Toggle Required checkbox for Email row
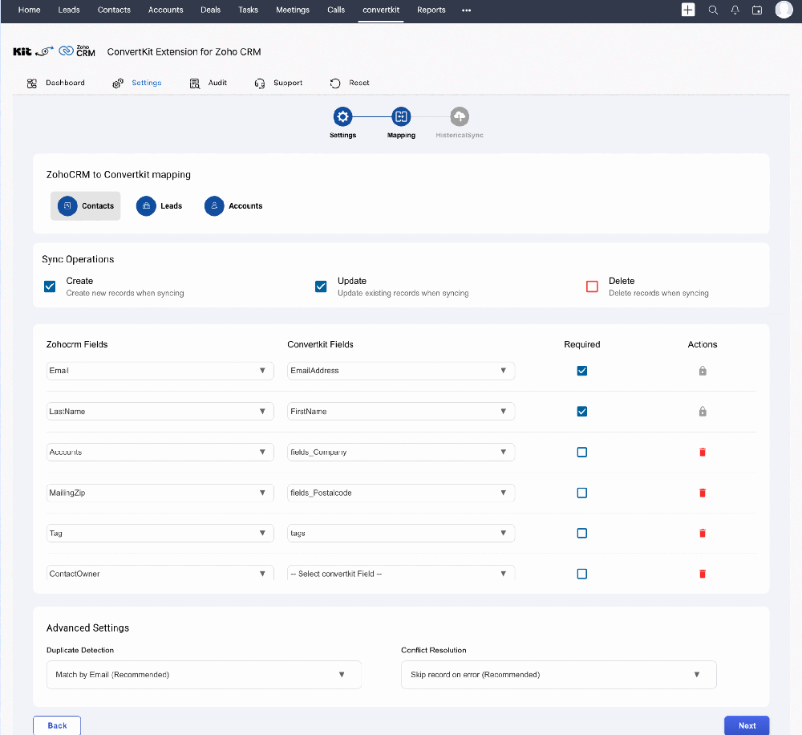The width and height of the screenshot is (802, 735). 581,371
